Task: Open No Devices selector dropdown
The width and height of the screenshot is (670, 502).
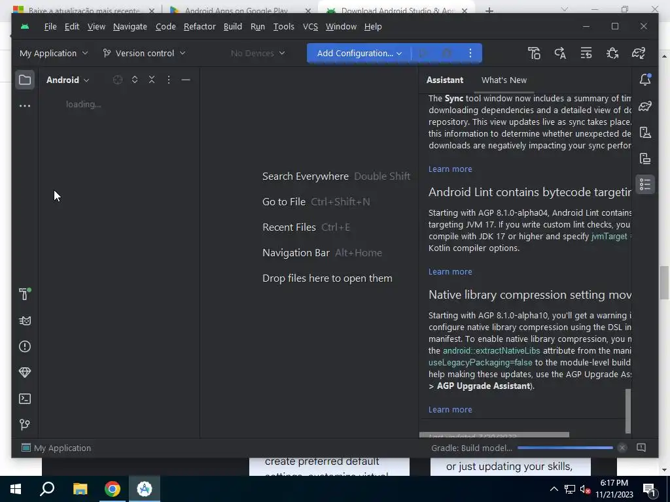Action: [258, 54]
